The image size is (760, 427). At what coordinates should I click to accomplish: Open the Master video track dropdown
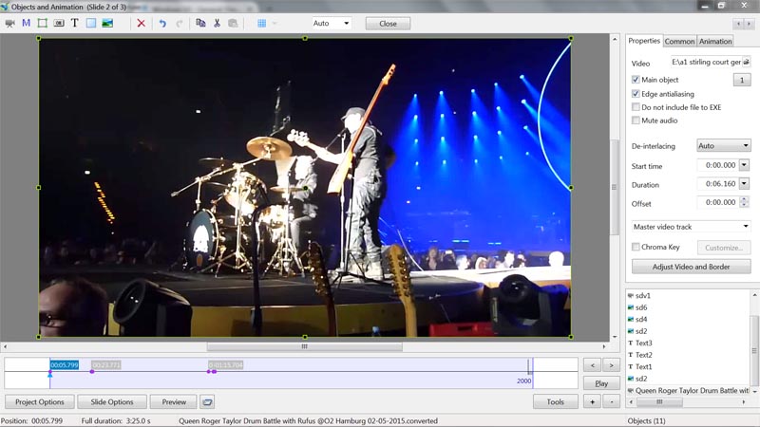click(692, 227)
